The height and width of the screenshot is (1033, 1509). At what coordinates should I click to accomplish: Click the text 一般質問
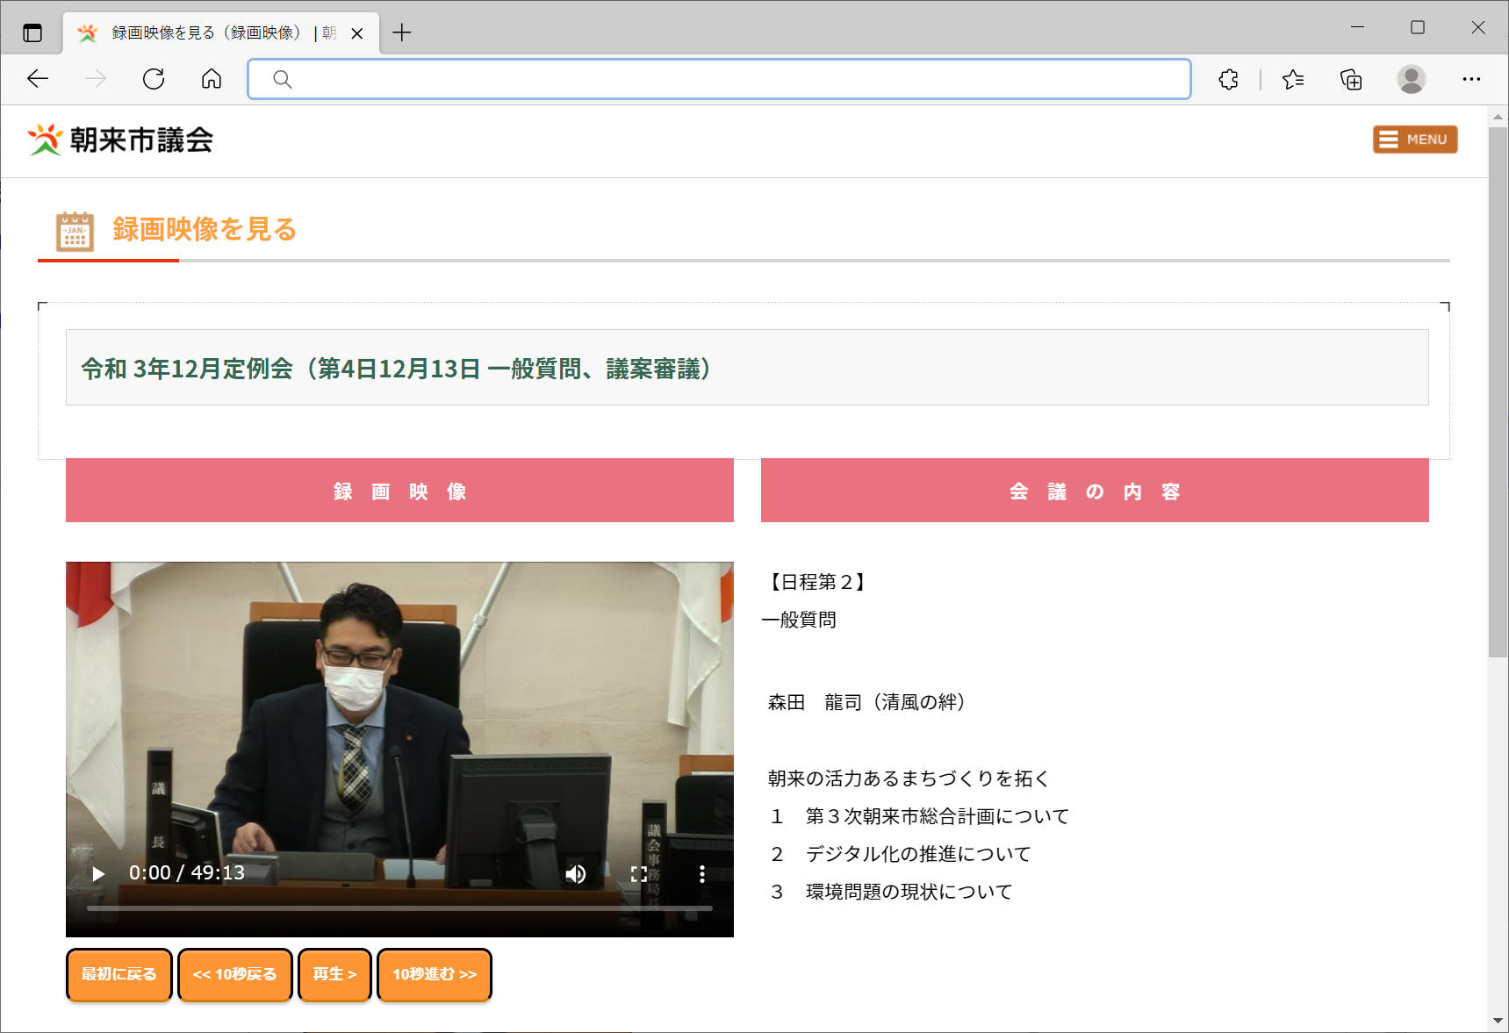[x=800, y=620]
